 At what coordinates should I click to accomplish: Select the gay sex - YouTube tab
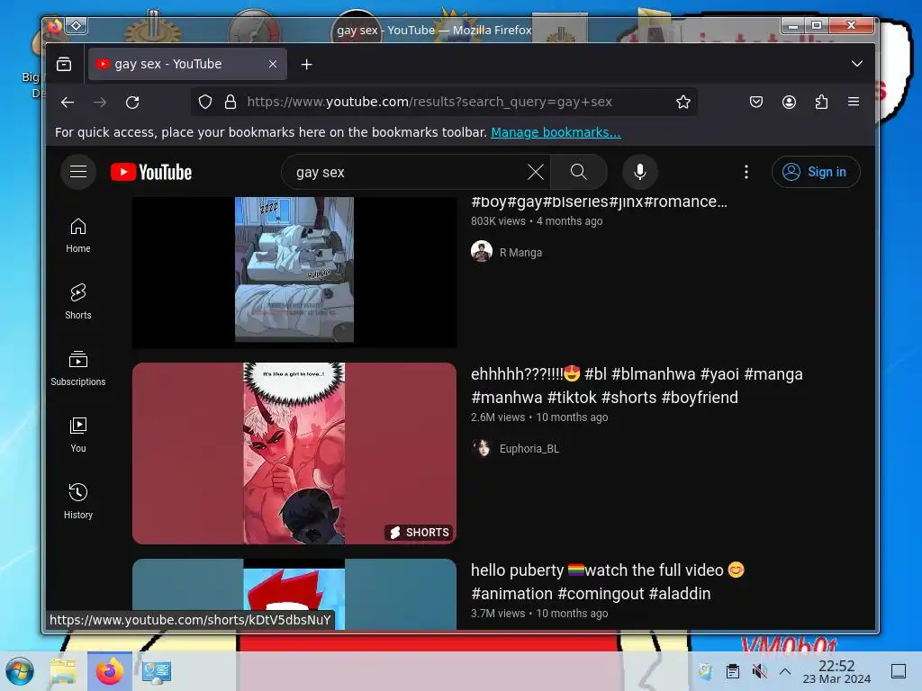[x=187, y=64]
